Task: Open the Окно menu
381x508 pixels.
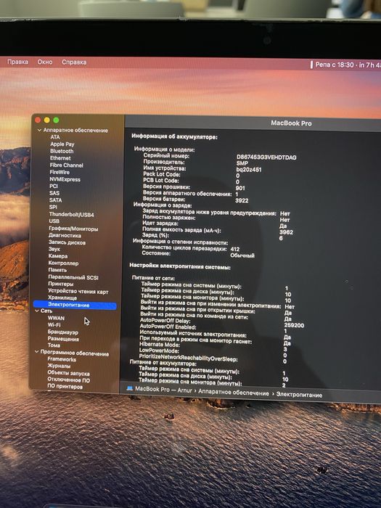Action: point(45,62)
